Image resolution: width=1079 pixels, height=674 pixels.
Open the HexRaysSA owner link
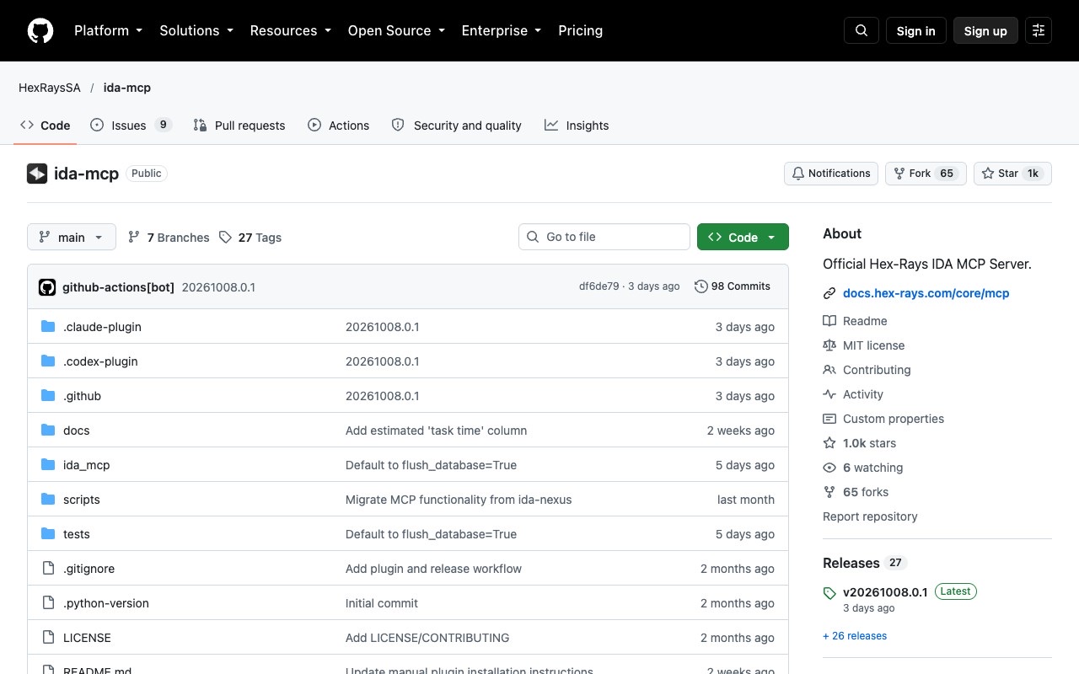(x=50, y=88)
